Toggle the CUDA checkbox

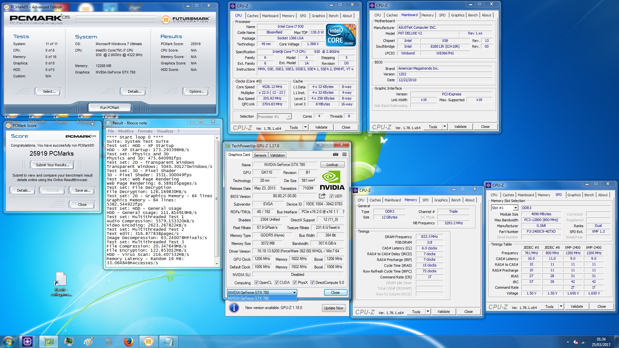point(277,283)
